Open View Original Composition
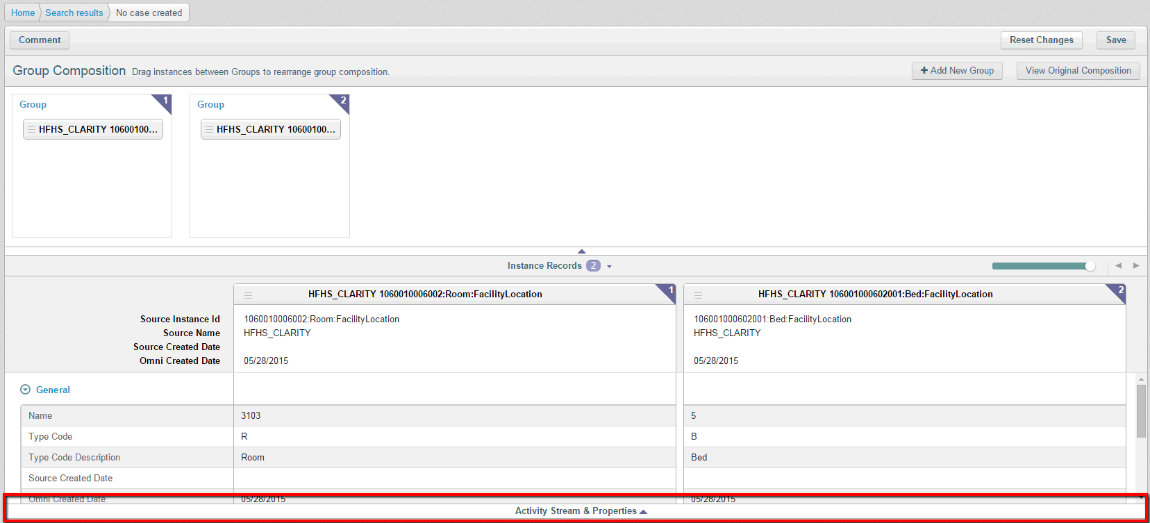 click(1078, 70)
